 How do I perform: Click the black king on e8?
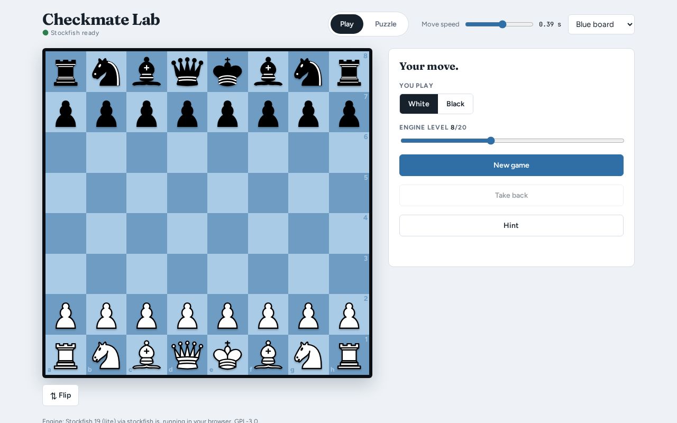click(x=227, y=71)
